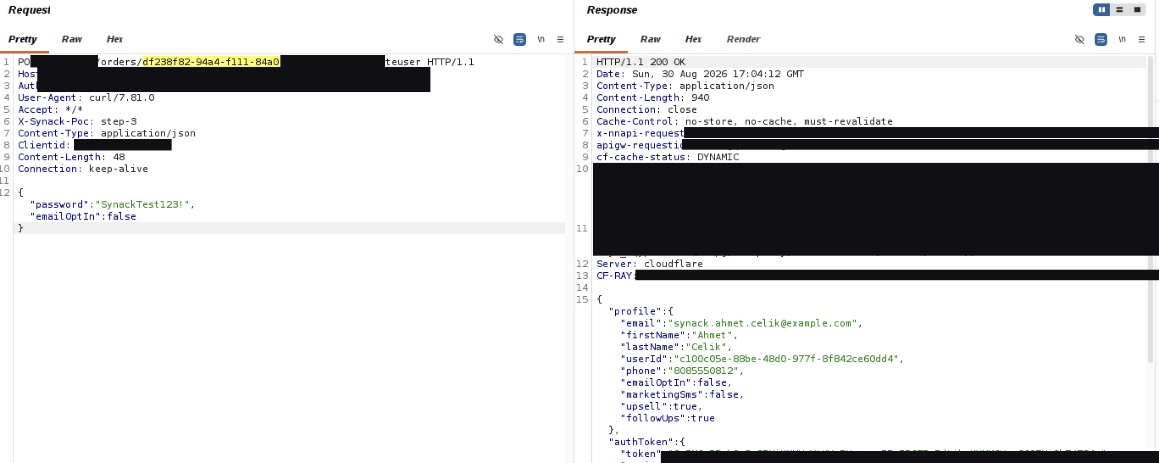Click the Content-Length: 48 header
The height and width of the screenshot is (463, 1159).
coord(72,157)
